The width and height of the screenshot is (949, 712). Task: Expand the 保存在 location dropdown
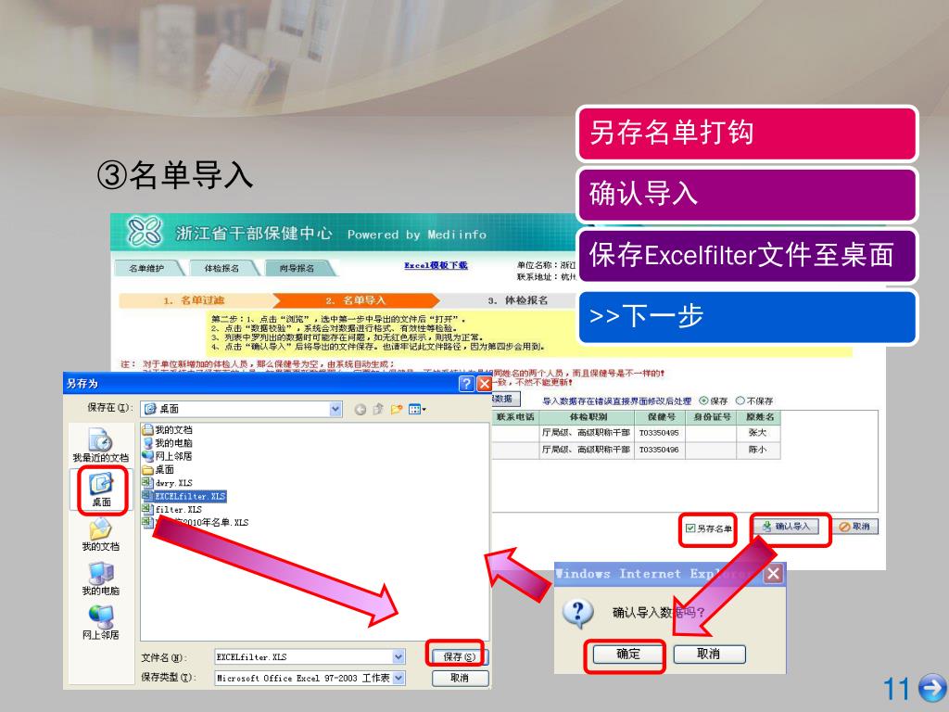click(x=335, y=409)
